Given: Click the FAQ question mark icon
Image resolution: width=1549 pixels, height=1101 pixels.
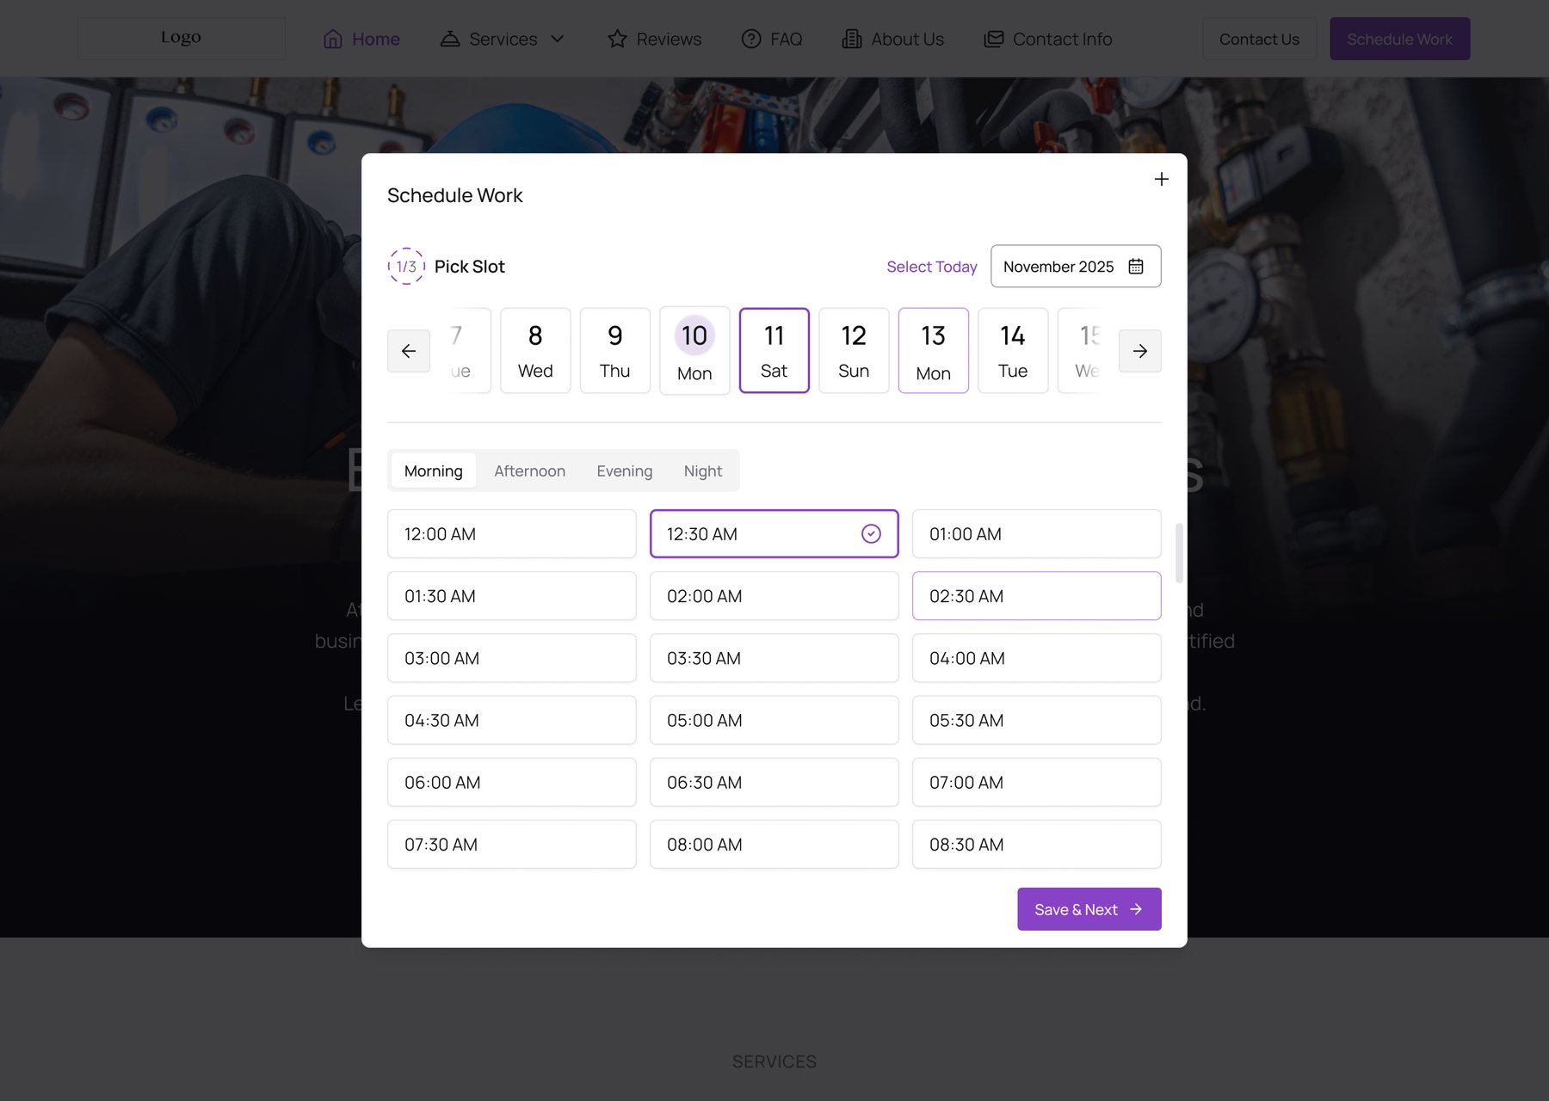Looking at the screenshot, I should click(x=751, y=39).
